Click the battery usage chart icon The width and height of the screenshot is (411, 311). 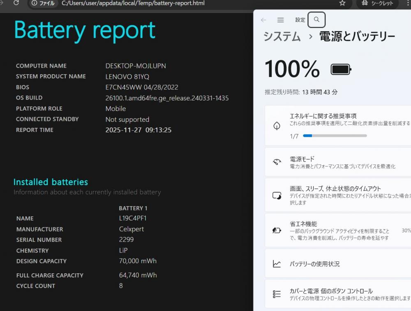[x=277, y=264]
